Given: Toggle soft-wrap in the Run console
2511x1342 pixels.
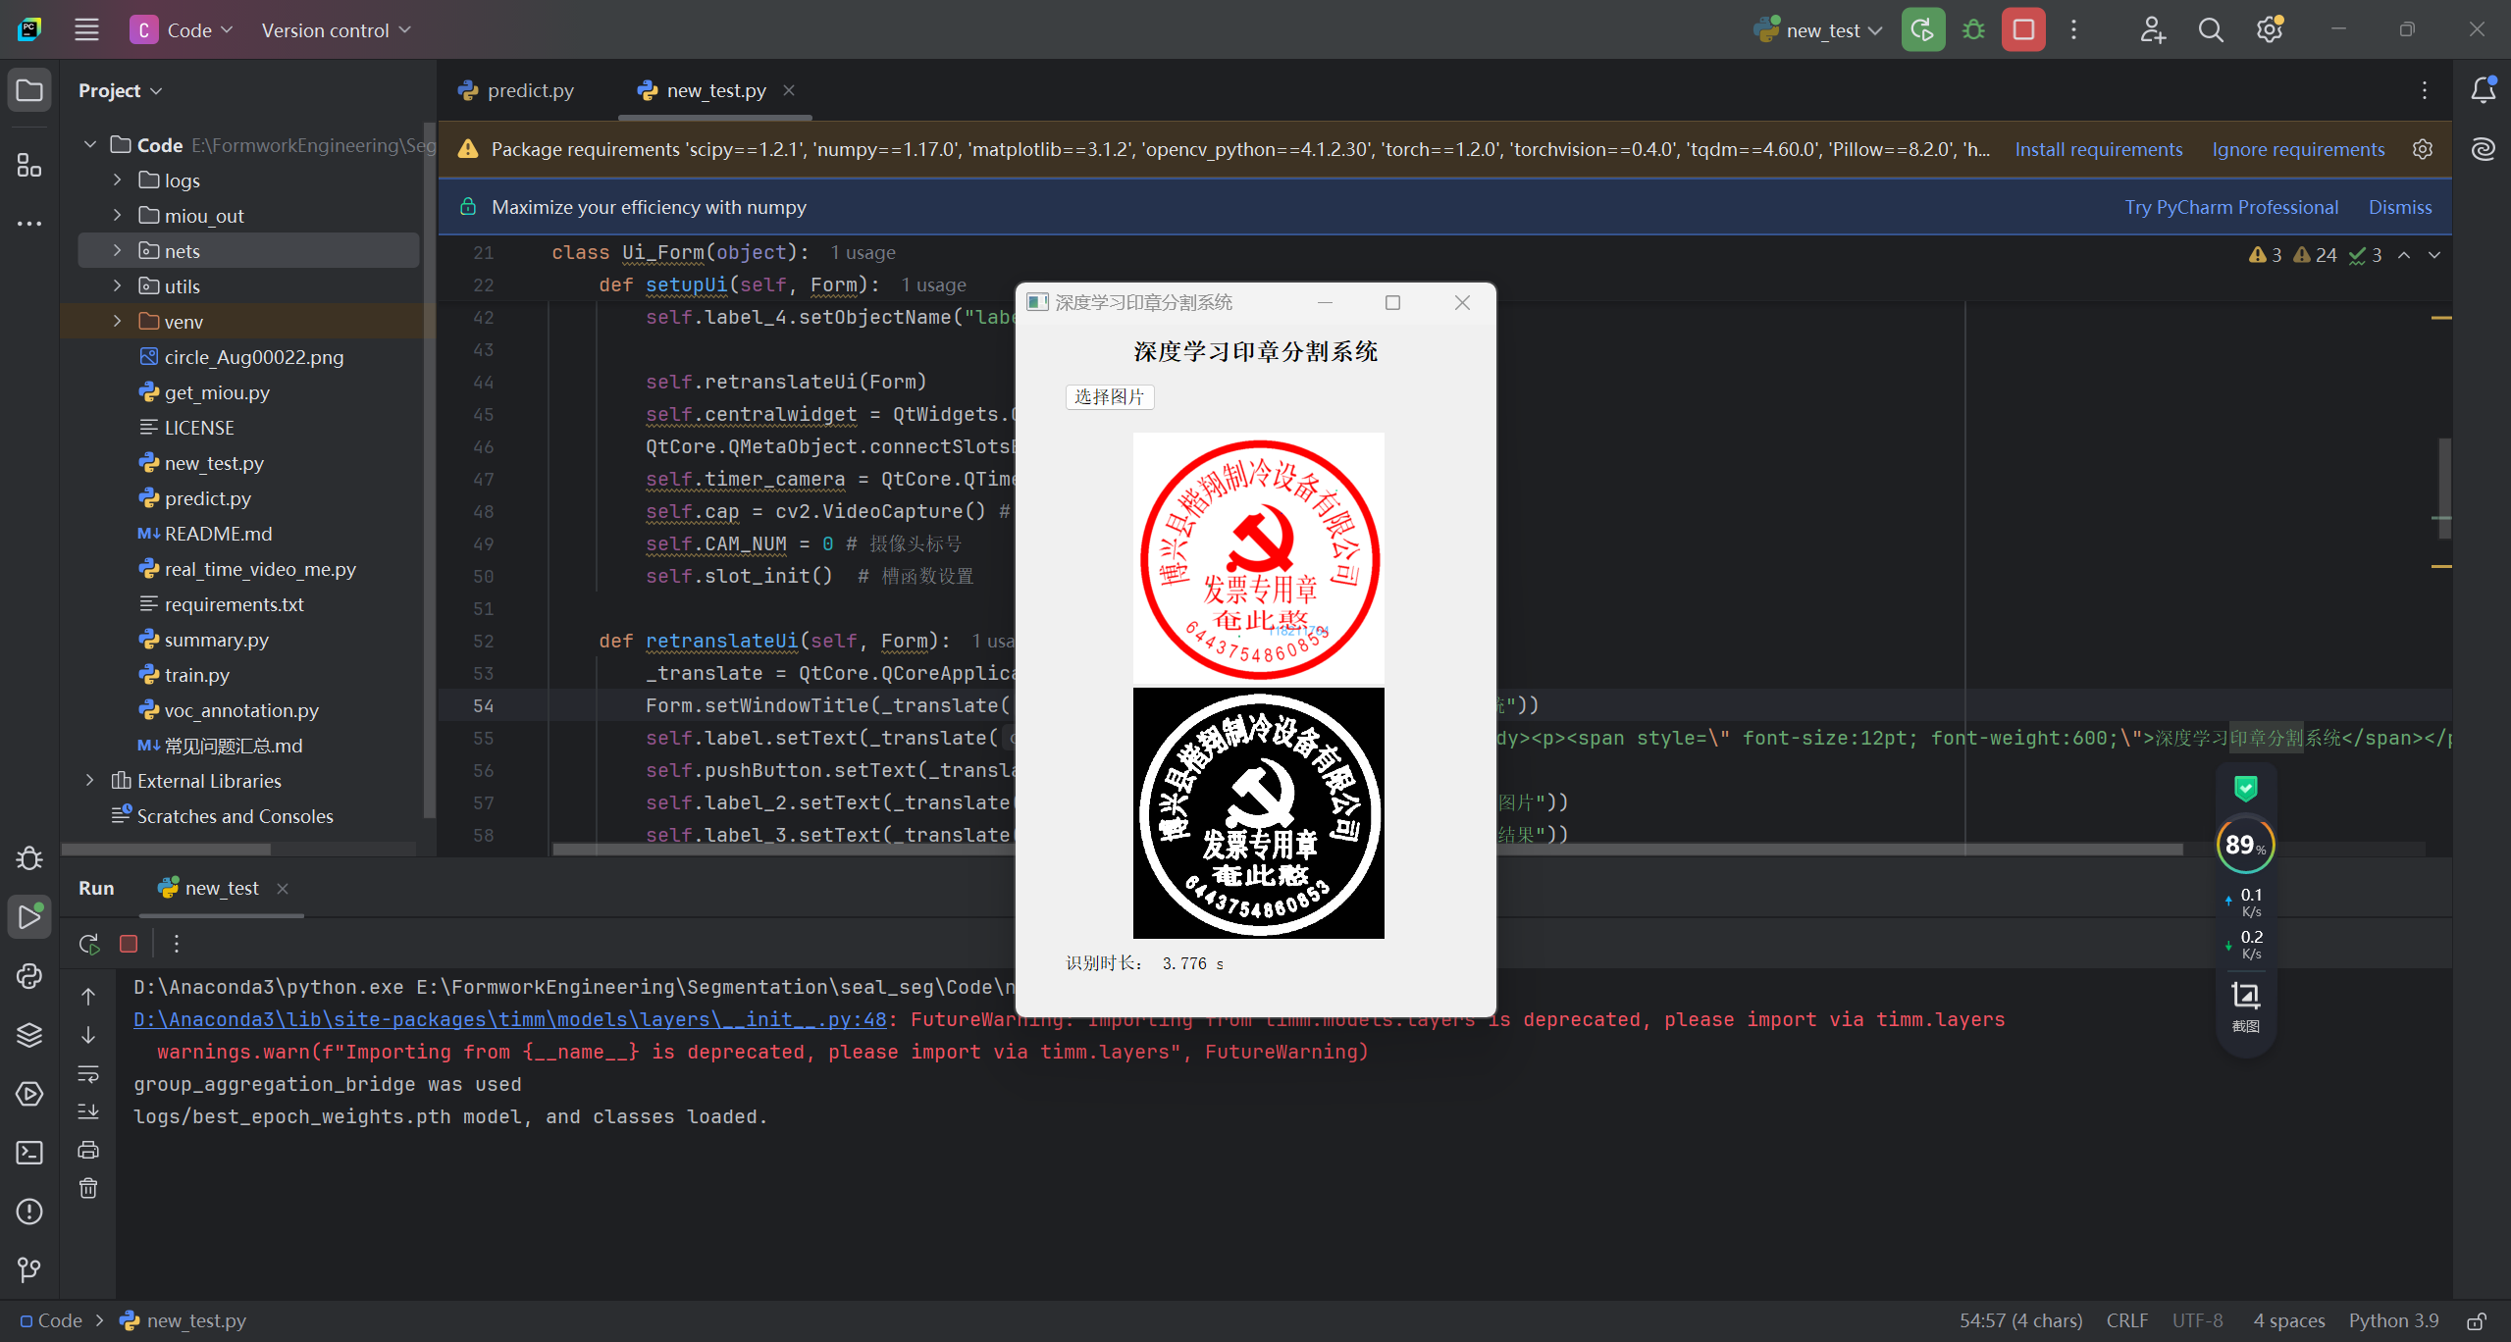Looking at the screenshot, I should [x=88, y=1073].
